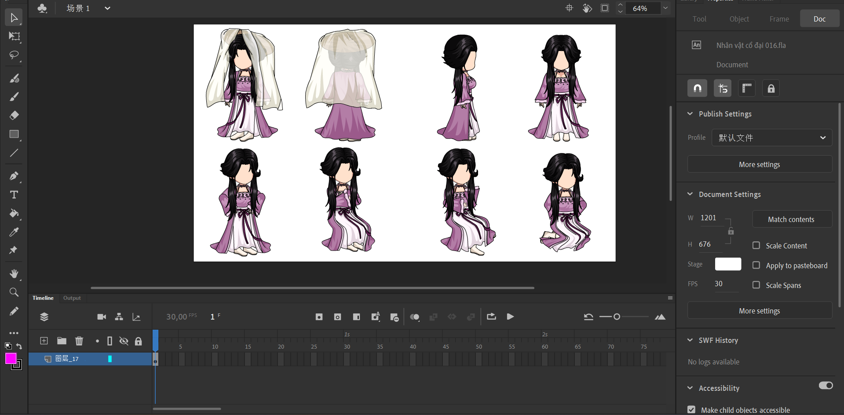Open the Output panel tab
This screenshot has width=844, height=415.
click(72, 298)
